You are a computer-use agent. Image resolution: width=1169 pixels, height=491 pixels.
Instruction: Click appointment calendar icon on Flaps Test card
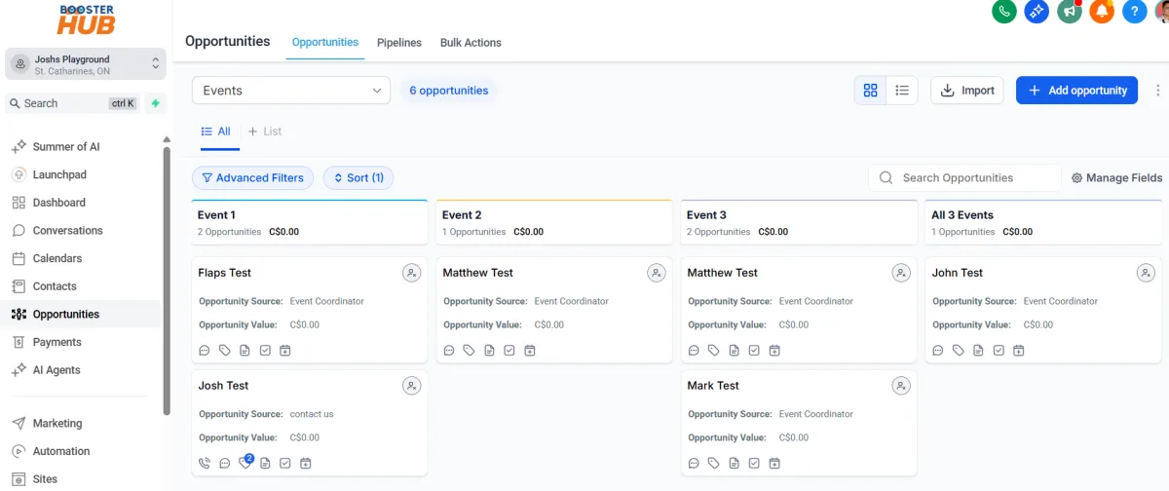(x=285, y=351)
